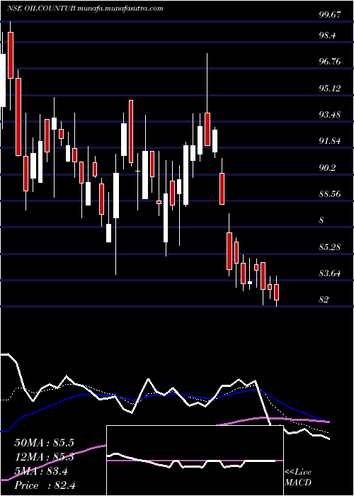
Task: Select the 96.76 price axis label
Action: point(331,62)
